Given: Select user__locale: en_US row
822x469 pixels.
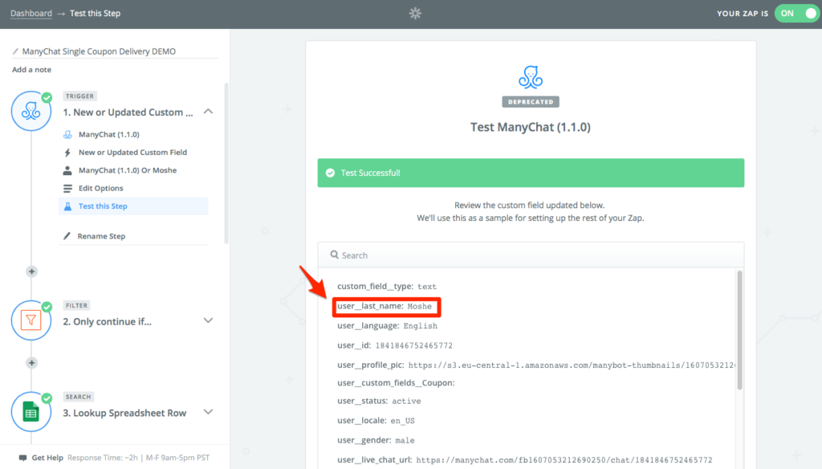Looking at the screenshot, I should point(376,421).
